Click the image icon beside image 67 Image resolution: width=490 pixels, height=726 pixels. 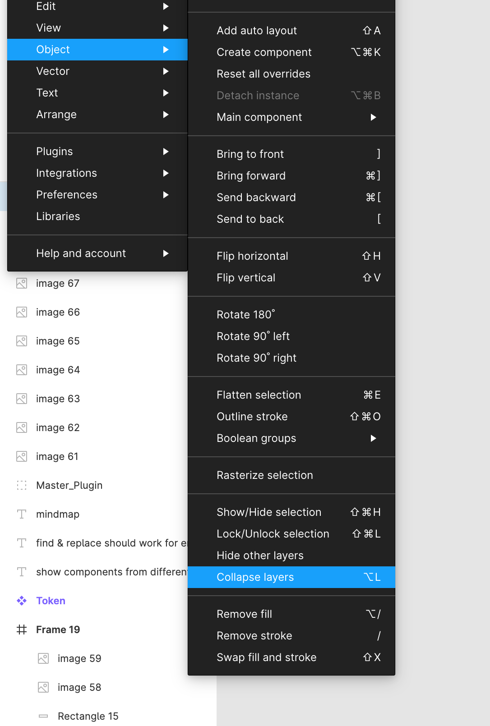[22, 283]
